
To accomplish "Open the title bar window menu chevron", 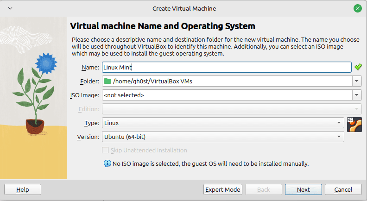I will pyautogui.click(x=10, y=8).
